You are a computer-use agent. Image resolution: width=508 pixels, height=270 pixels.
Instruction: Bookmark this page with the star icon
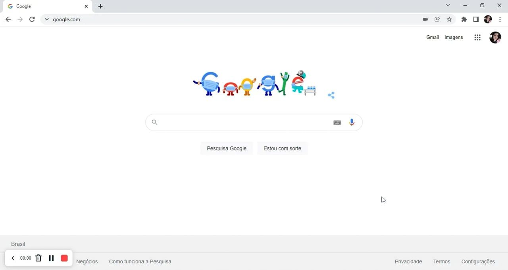449,19
